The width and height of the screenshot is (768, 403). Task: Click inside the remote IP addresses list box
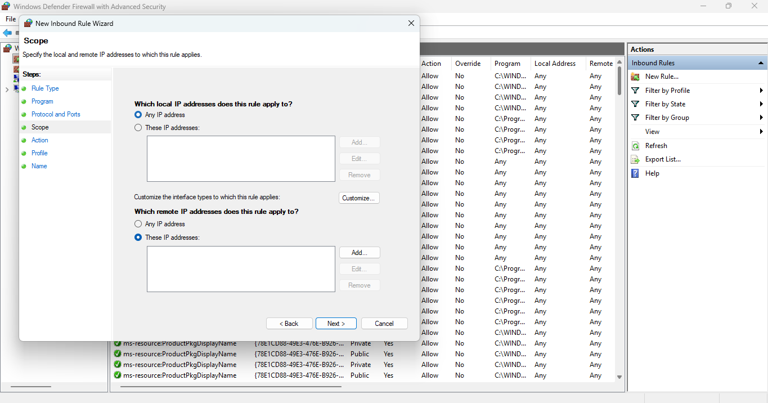pos(241,269)
